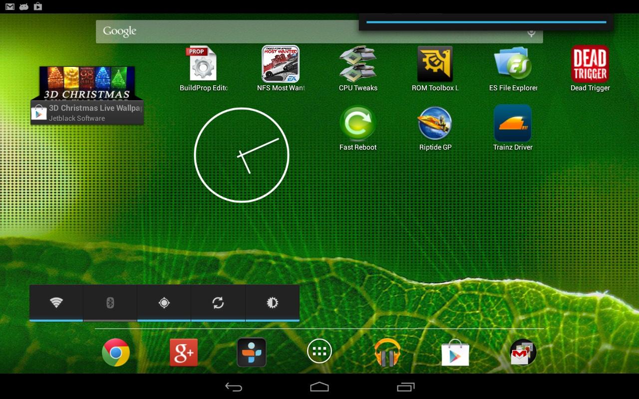Open Trainz Driver app
639x399 pixels.
[513, 128]
